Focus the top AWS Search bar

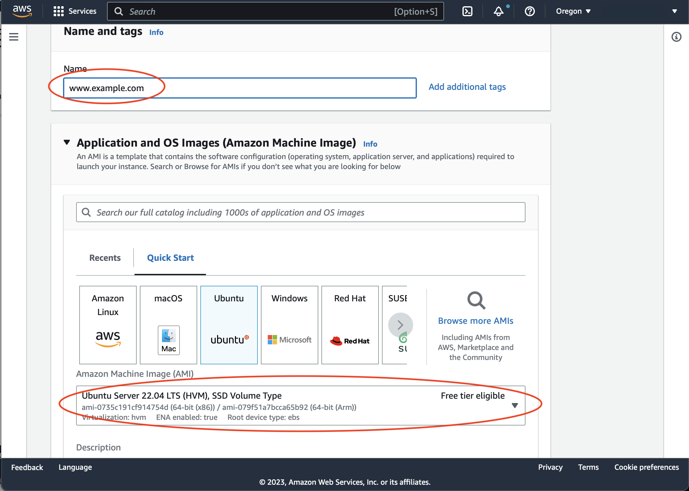[x=276, y=12]
